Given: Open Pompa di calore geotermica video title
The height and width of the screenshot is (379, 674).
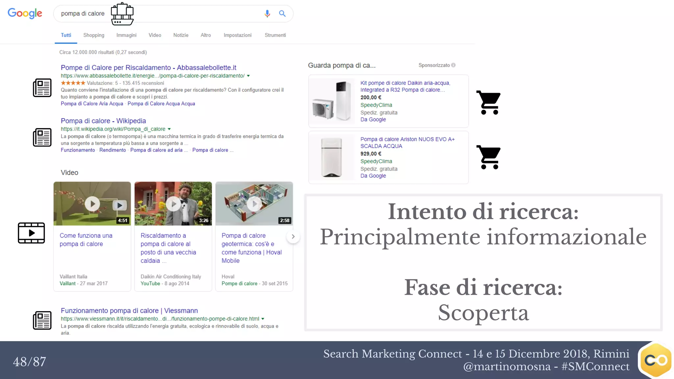Looking at the screenshot, I should tap(251, 248).
